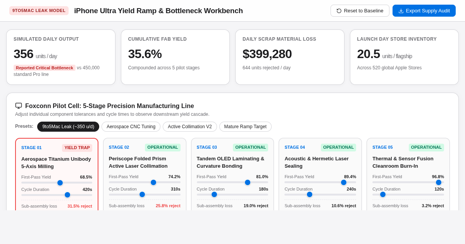
Task: Select the 9to5Mac Leak (~350 u/d) preset
Action: (x=68, y=127)
